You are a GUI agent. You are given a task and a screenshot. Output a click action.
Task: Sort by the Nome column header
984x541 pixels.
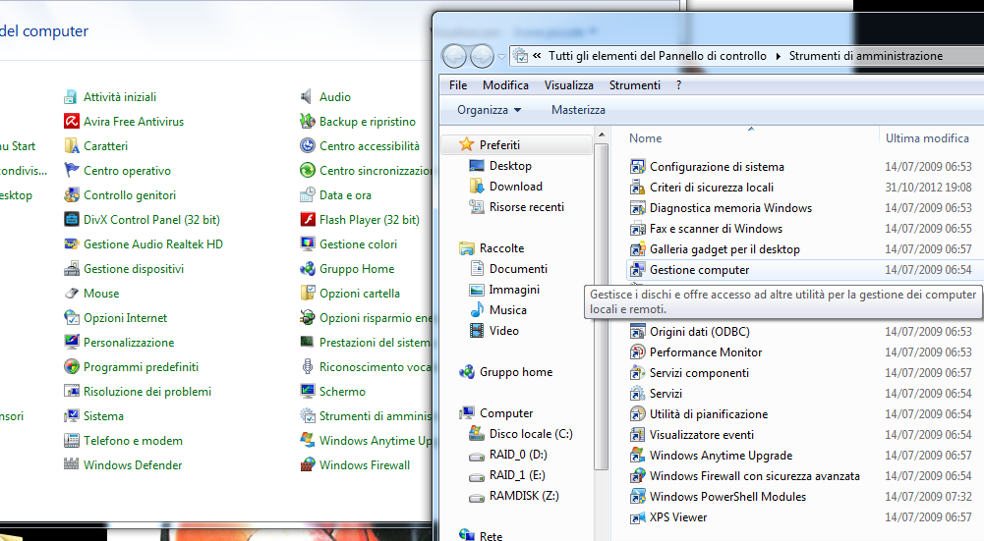[646, 138]
